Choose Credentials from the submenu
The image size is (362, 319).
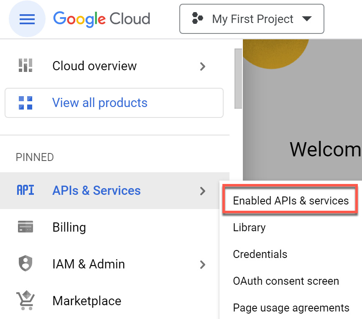point(291,254)
